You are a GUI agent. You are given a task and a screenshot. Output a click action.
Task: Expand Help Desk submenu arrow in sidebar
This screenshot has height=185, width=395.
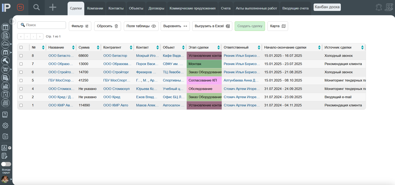11,69
